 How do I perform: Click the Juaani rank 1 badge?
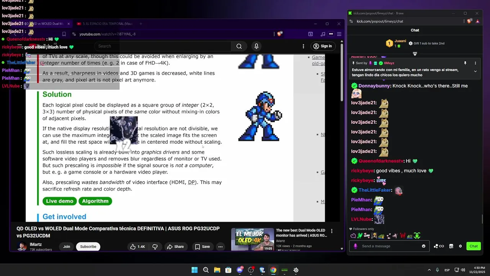(389, 43)
